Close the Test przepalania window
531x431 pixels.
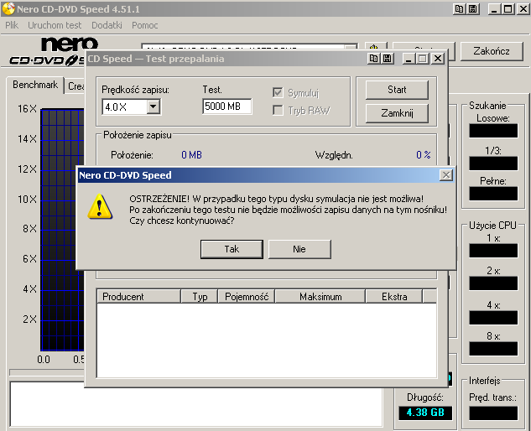pyautogui.click(x=438, y=59)
